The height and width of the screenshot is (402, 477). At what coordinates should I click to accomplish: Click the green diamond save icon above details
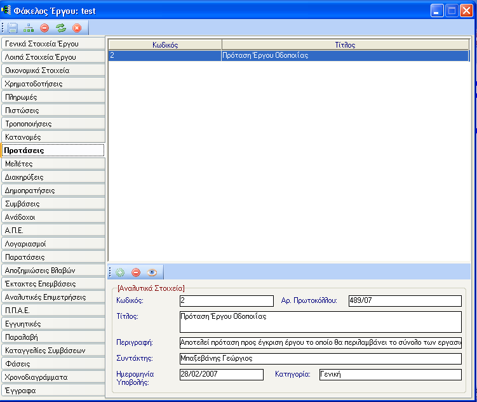[x=120, y=272]
